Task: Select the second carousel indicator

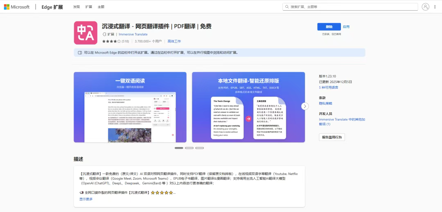Action: click(189, 148)
